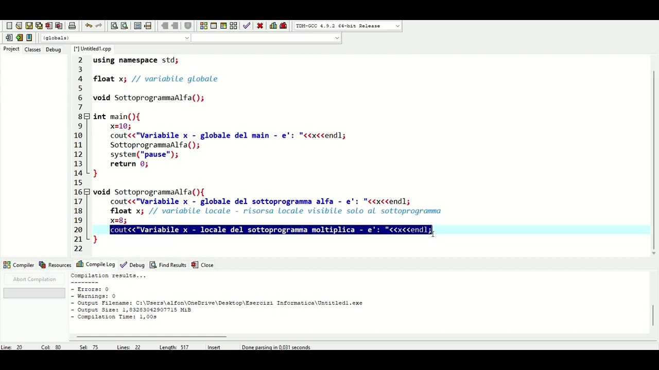Open the Resources bottom tab

[55, 265]
